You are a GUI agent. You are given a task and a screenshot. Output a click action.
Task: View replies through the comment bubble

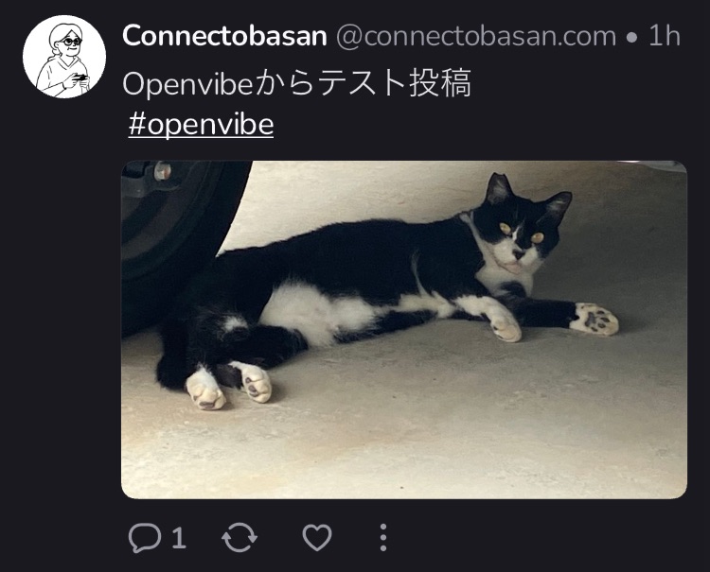[145, 538]
